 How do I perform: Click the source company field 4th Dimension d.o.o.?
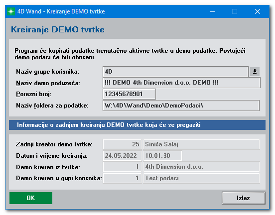(x=201, y=167)
